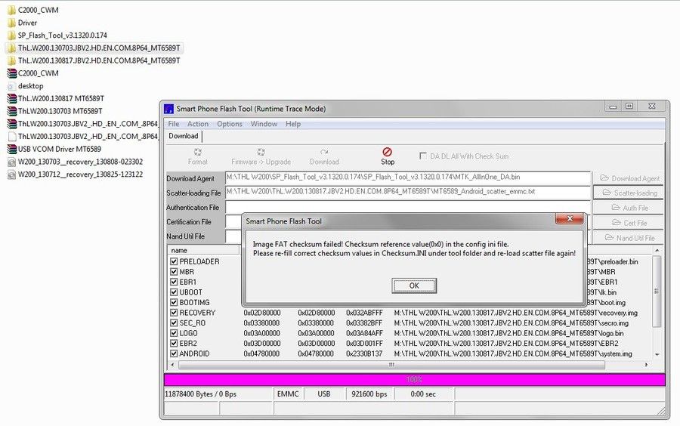The image size is (680, 426).
Task: Enable DA DL All With Check Sum
Action: pyautogui.click(x=423, y=156)
